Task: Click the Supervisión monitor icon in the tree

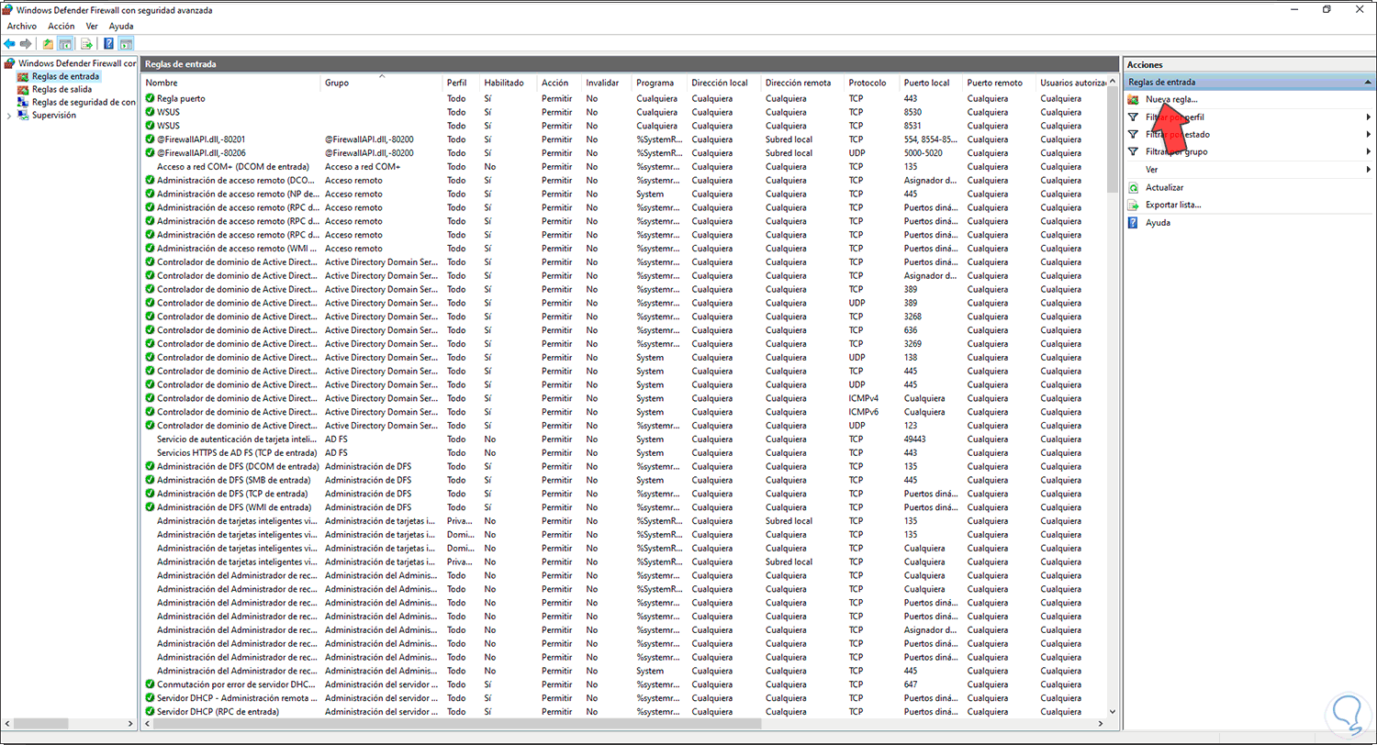Action: 23,116
